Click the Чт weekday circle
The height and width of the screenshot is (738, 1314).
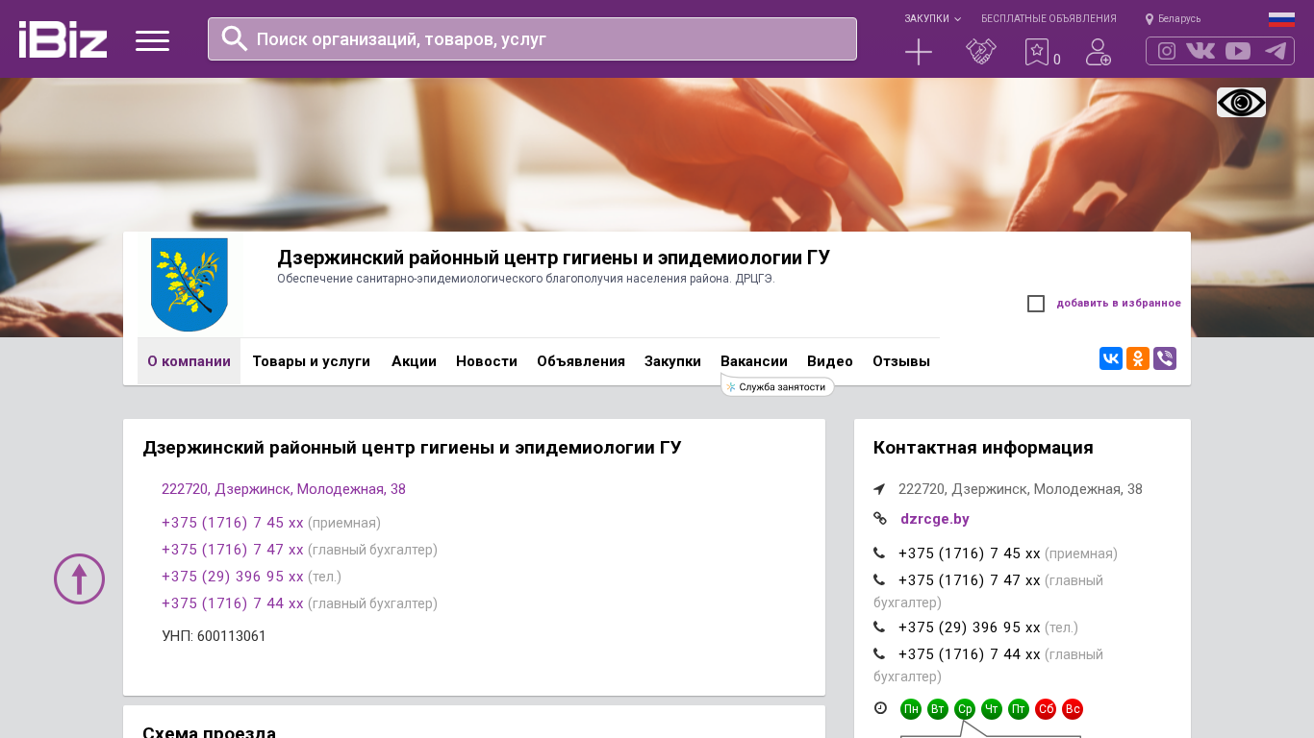[992, 709]
